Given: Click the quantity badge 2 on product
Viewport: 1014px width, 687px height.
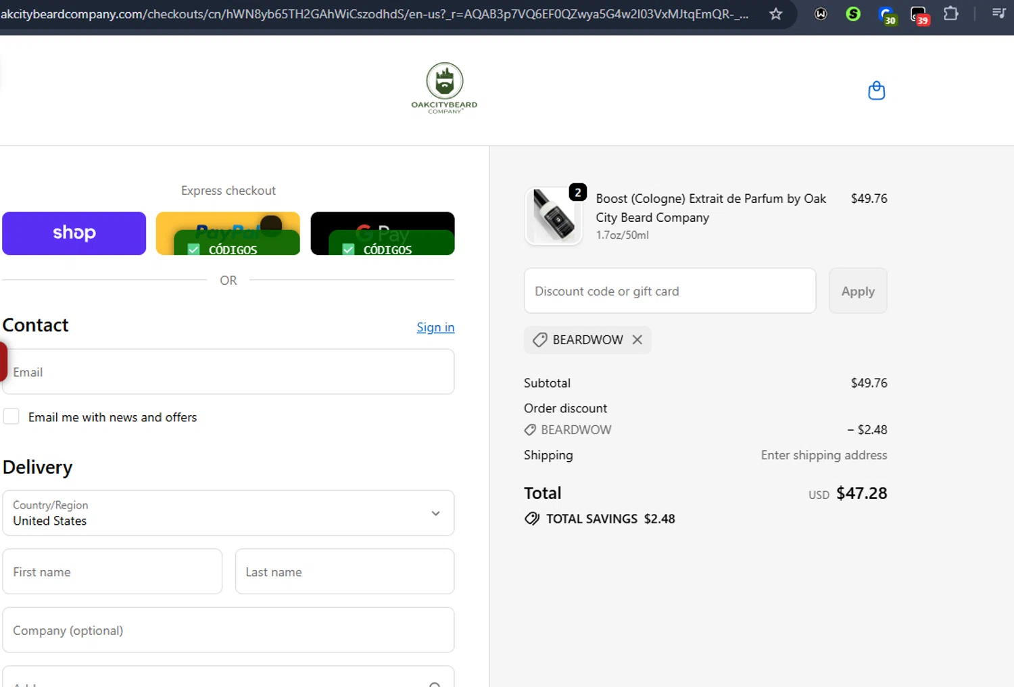Looking at the screenshot, I should [x=577, y=193].
